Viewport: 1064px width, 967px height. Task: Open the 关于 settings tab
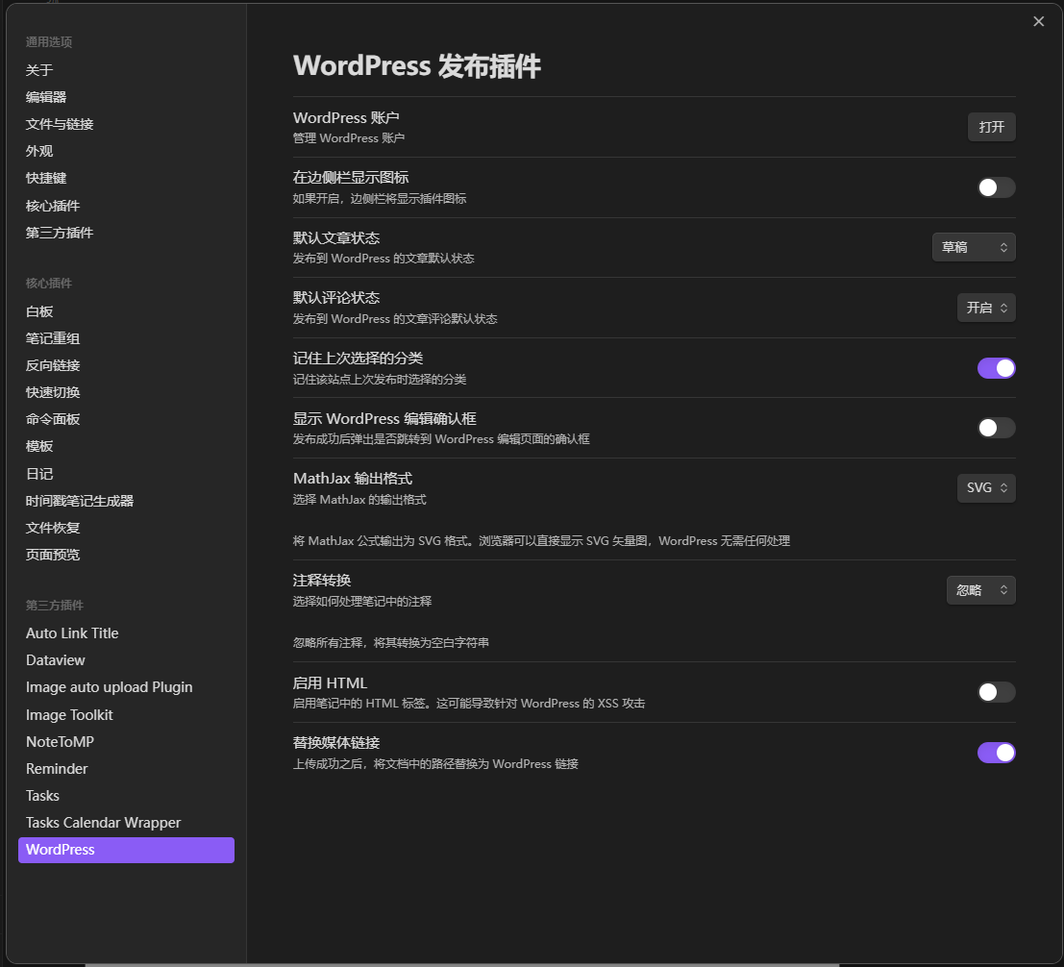(126, 70)
